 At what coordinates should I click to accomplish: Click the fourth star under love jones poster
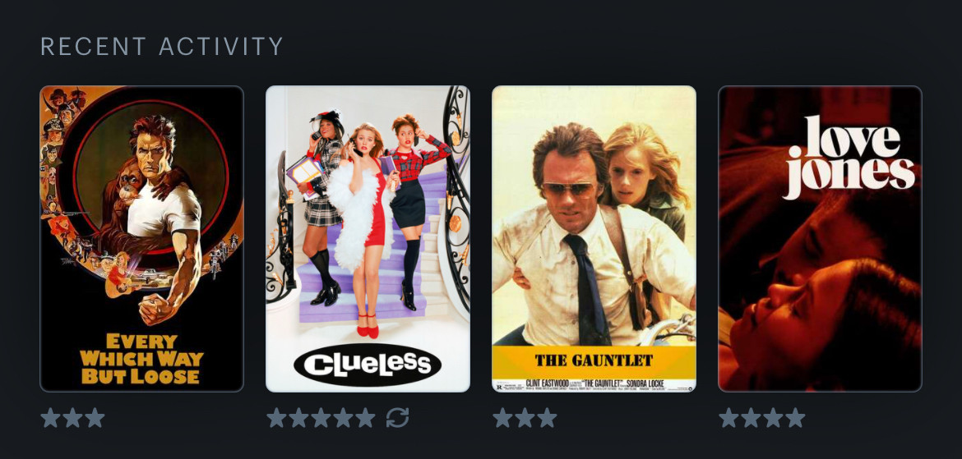(795, 418)
